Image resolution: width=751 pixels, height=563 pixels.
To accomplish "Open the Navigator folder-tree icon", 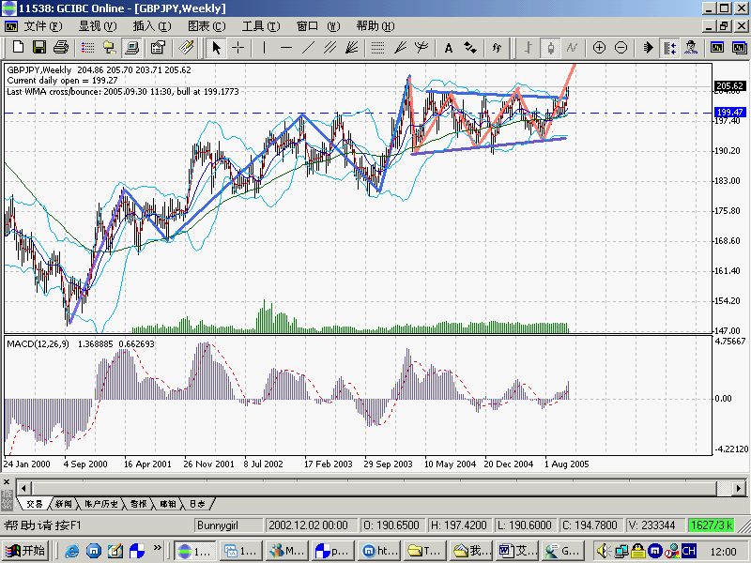I will [x=110, y=48].
